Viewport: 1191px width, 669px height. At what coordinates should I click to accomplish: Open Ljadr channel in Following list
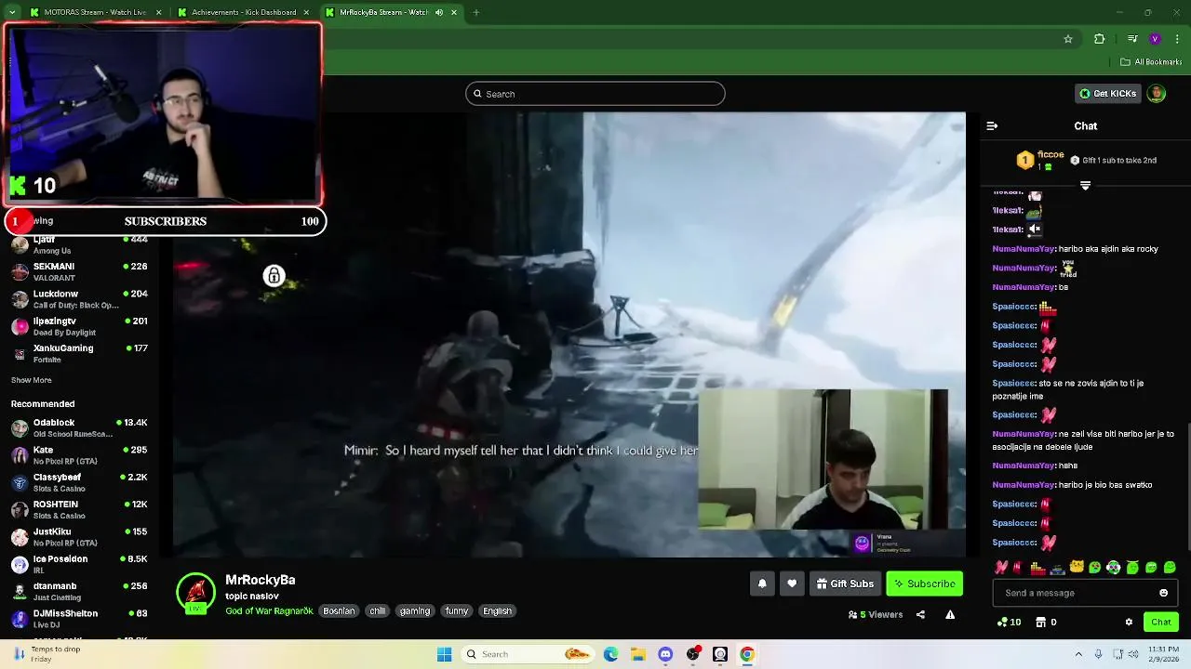click(x=79, y=244)
